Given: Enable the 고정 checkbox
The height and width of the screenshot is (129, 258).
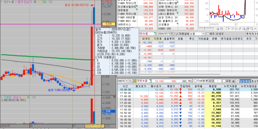Looking at the screenshot, I should pos(224,81).
